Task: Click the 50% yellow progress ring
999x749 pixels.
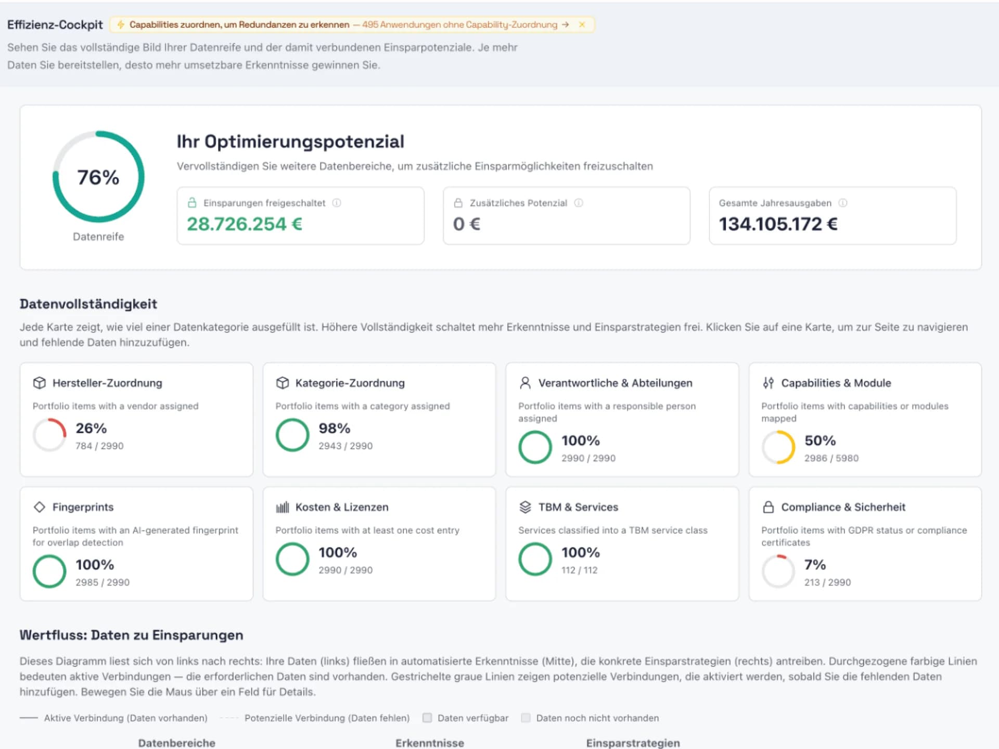Action: coord(778,447)
